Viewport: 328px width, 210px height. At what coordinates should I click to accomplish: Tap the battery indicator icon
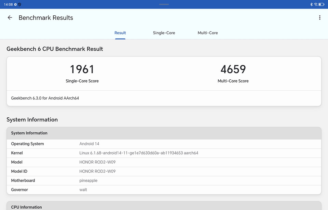(322, 4)
